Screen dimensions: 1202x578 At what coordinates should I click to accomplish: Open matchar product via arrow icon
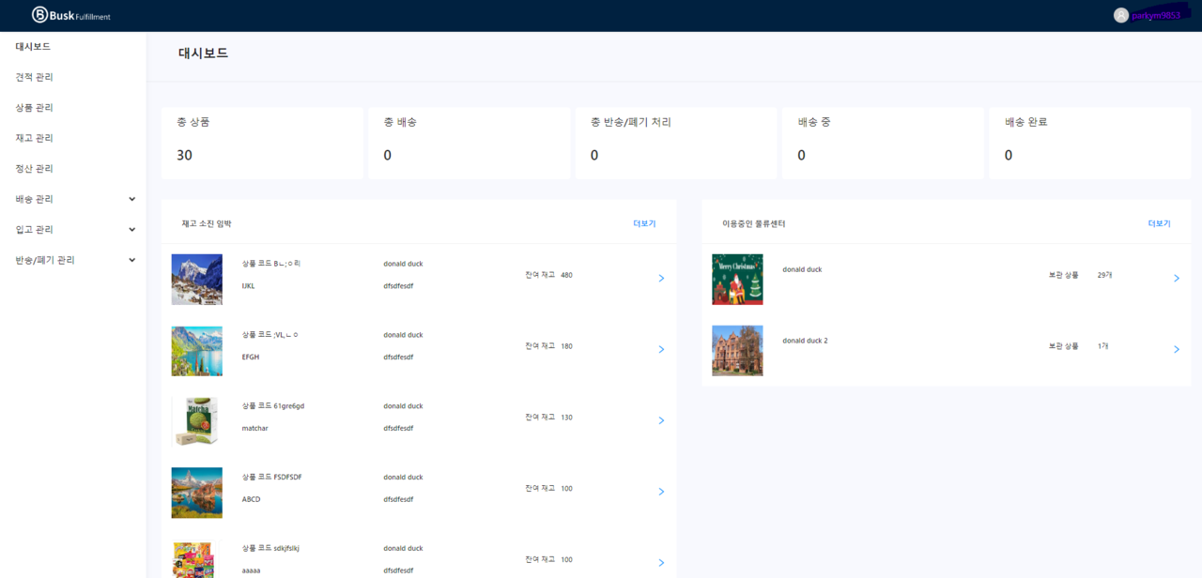click(x=661, y=420)
